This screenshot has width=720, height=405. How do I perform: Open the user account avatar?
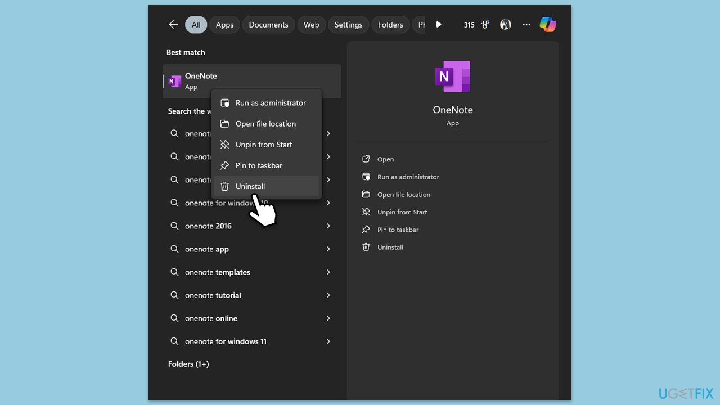point(506,25)
